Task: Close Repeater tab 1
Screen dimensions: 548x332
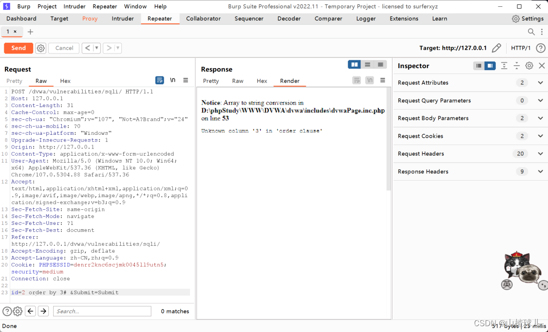Action: (15, 32)
